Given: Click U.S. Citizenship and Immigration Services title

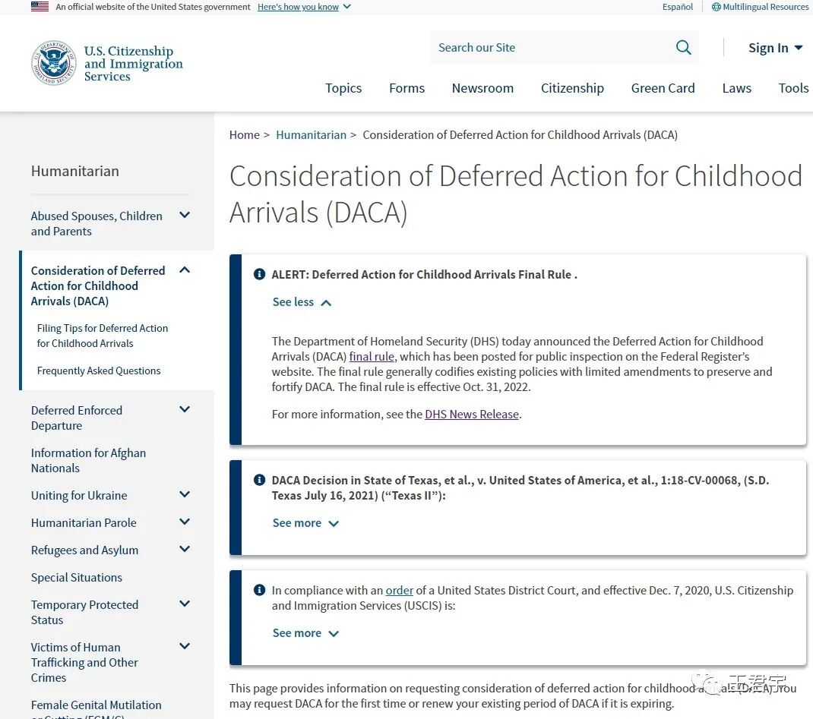Looking at the screenshot, I should click(x=133, y=64).
